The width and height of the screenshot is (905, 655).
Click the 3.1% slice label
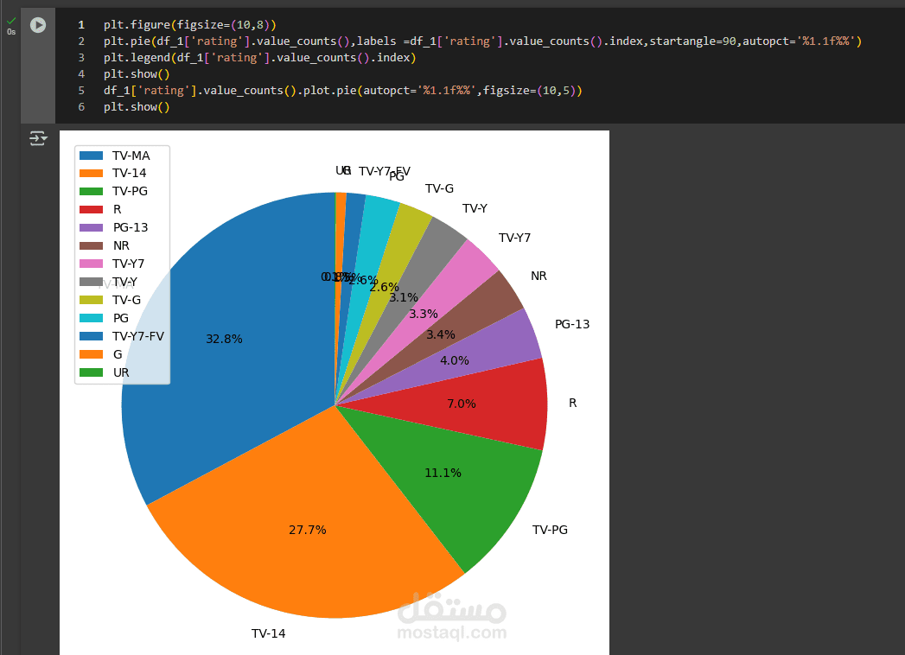coord(404,298)
